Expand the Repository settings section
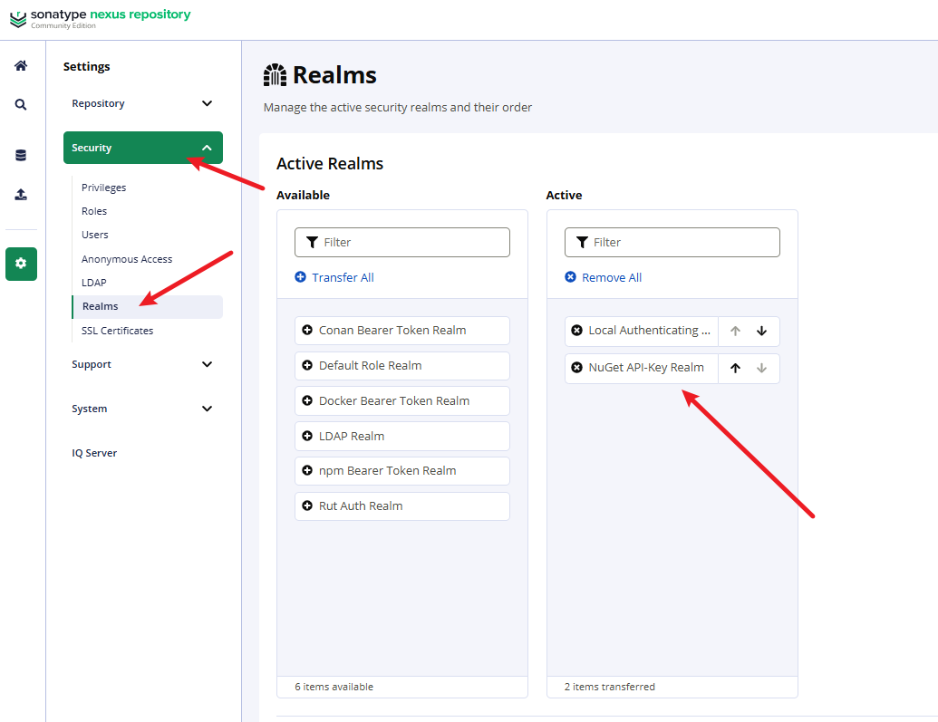This screenshot has width=938, height=722. [x=143, y=103]
